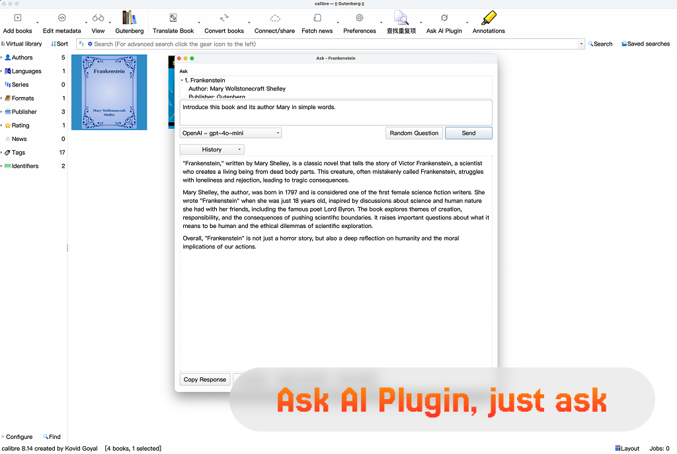The height and width of the screenshot is (454, 677).
Task: Open Add books dropdown arrow
Action: click(38, 22)
